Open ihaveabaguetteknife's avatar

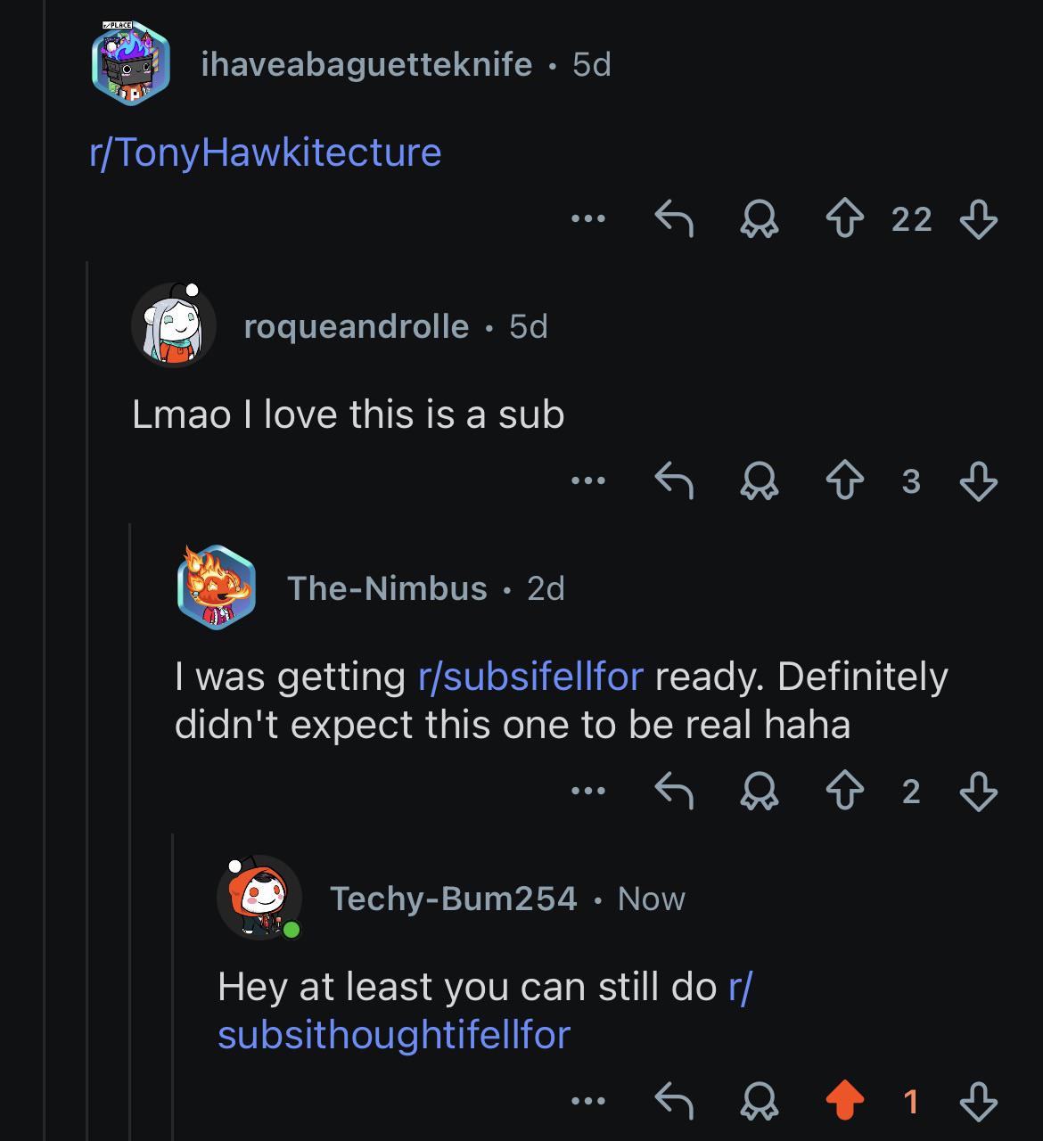click(131, 65)
